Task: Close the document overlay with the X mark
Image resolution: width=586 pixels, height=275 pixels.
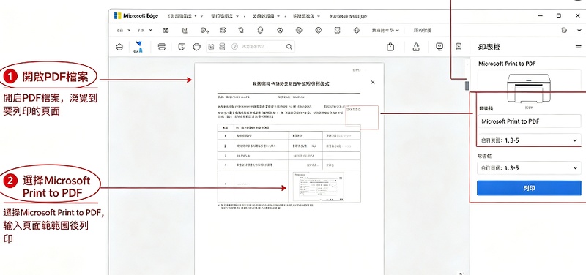Action: click(x=373, y=82)
